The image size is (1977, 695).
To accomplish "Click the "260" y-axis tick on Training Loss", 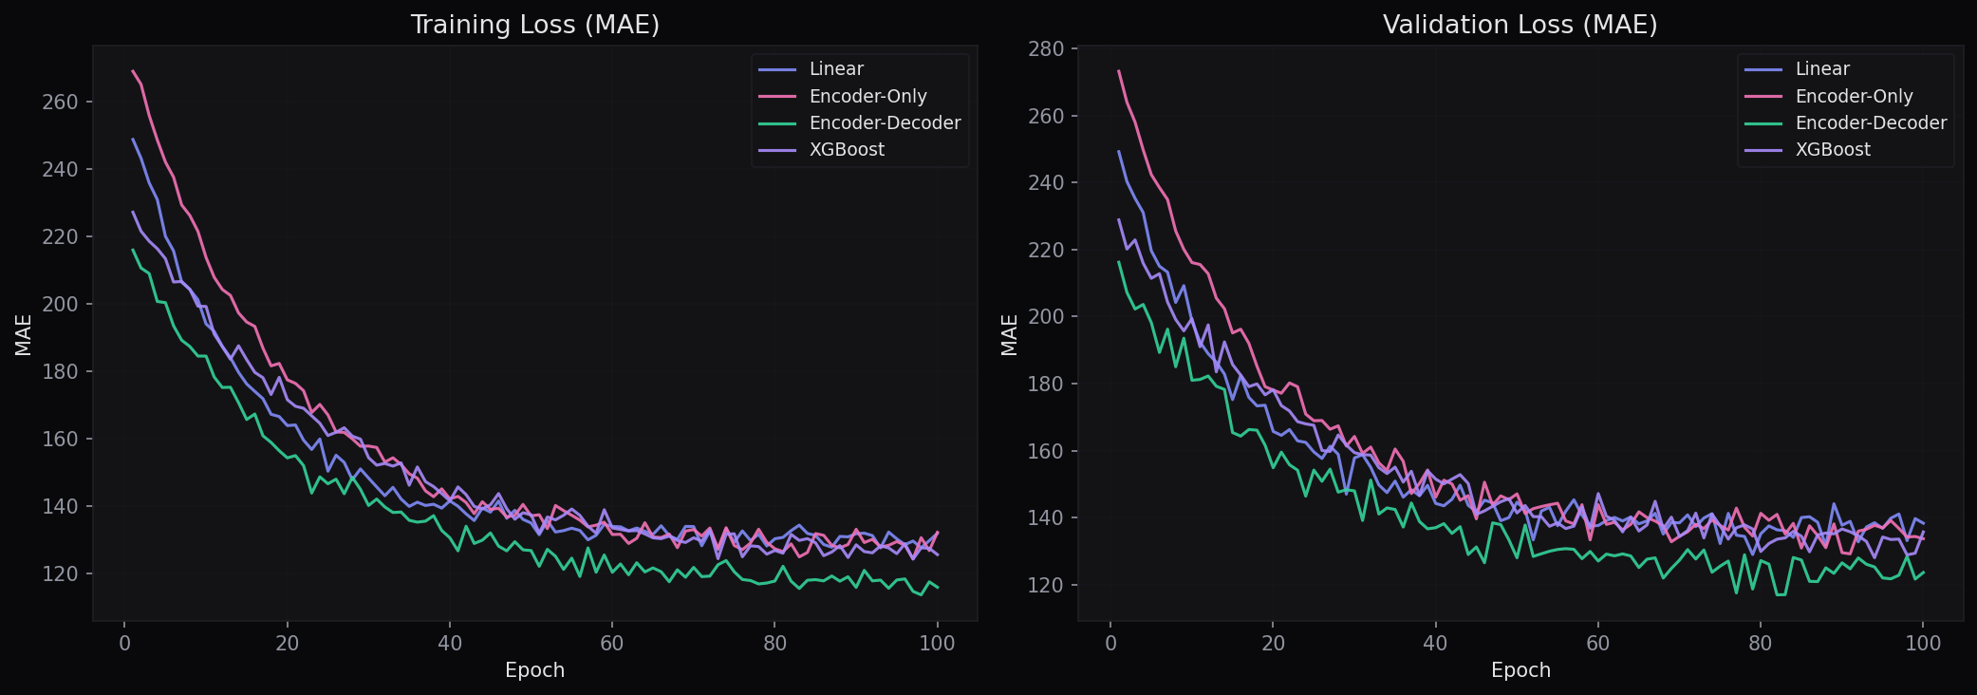I will point(61,103).
